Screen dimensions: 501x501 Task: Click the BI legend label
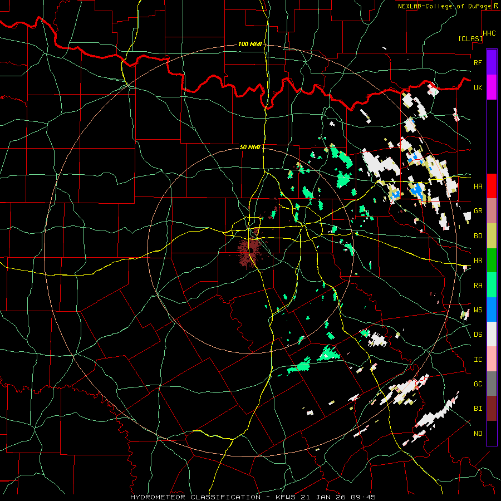coord(478,409)
